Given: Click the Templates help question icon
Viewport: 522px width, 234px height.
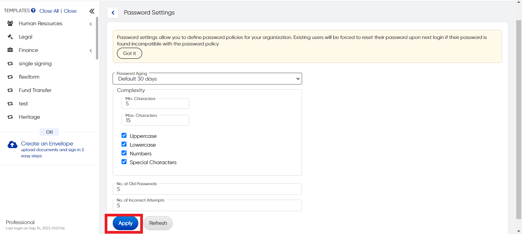Looking at the screenshot, I should 33,11.
